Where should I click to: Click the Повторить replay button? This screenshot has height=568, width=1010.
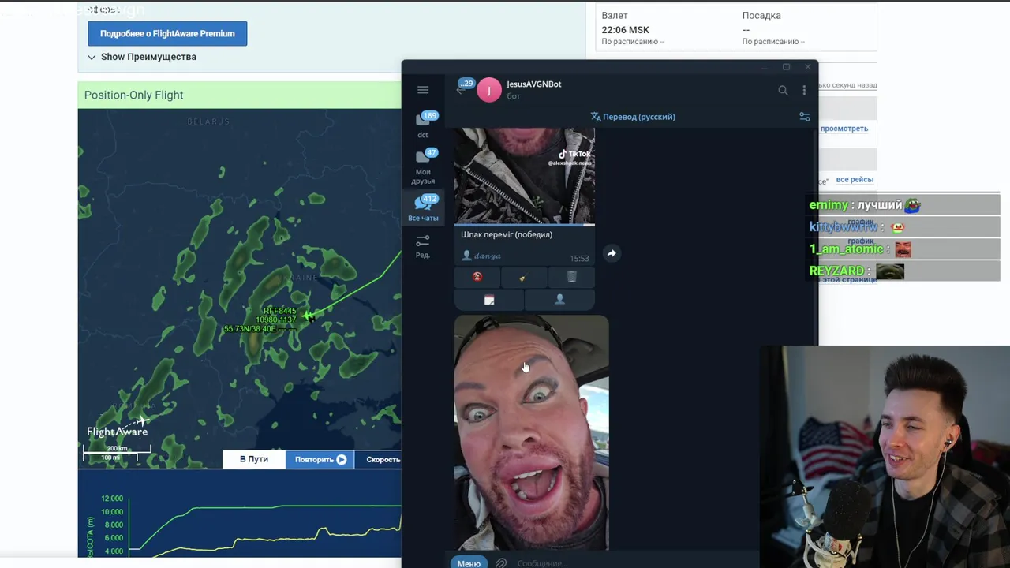320,459
